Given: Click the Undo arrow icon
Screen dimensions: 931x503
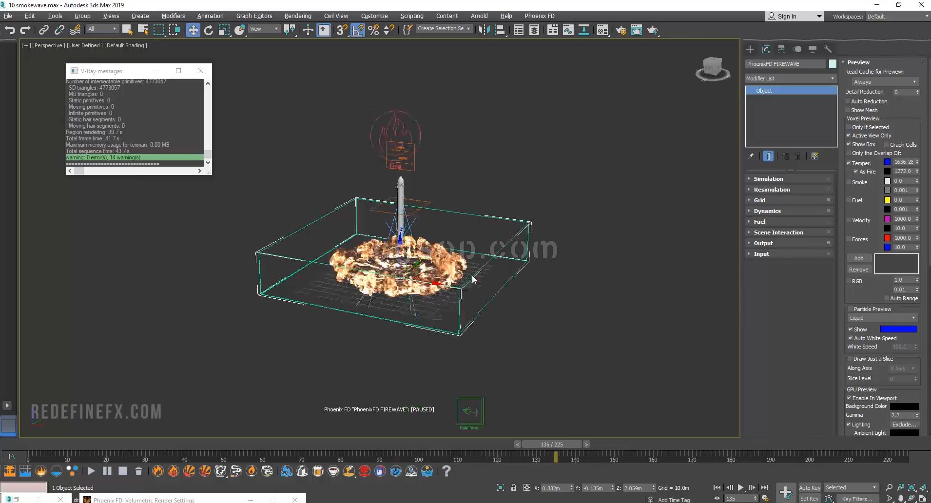Looking at the screenshot, I should tap(10, 30).
